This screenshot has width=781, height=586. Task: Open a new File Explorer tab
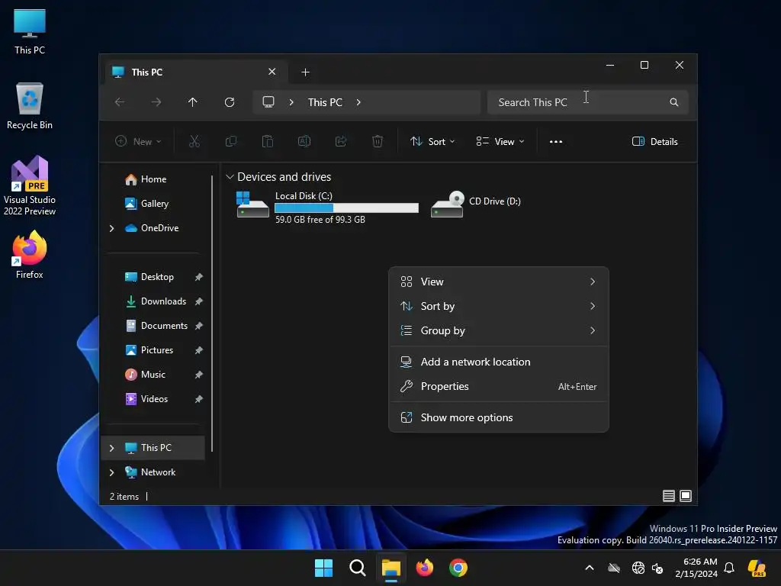[x=305, y=72]
